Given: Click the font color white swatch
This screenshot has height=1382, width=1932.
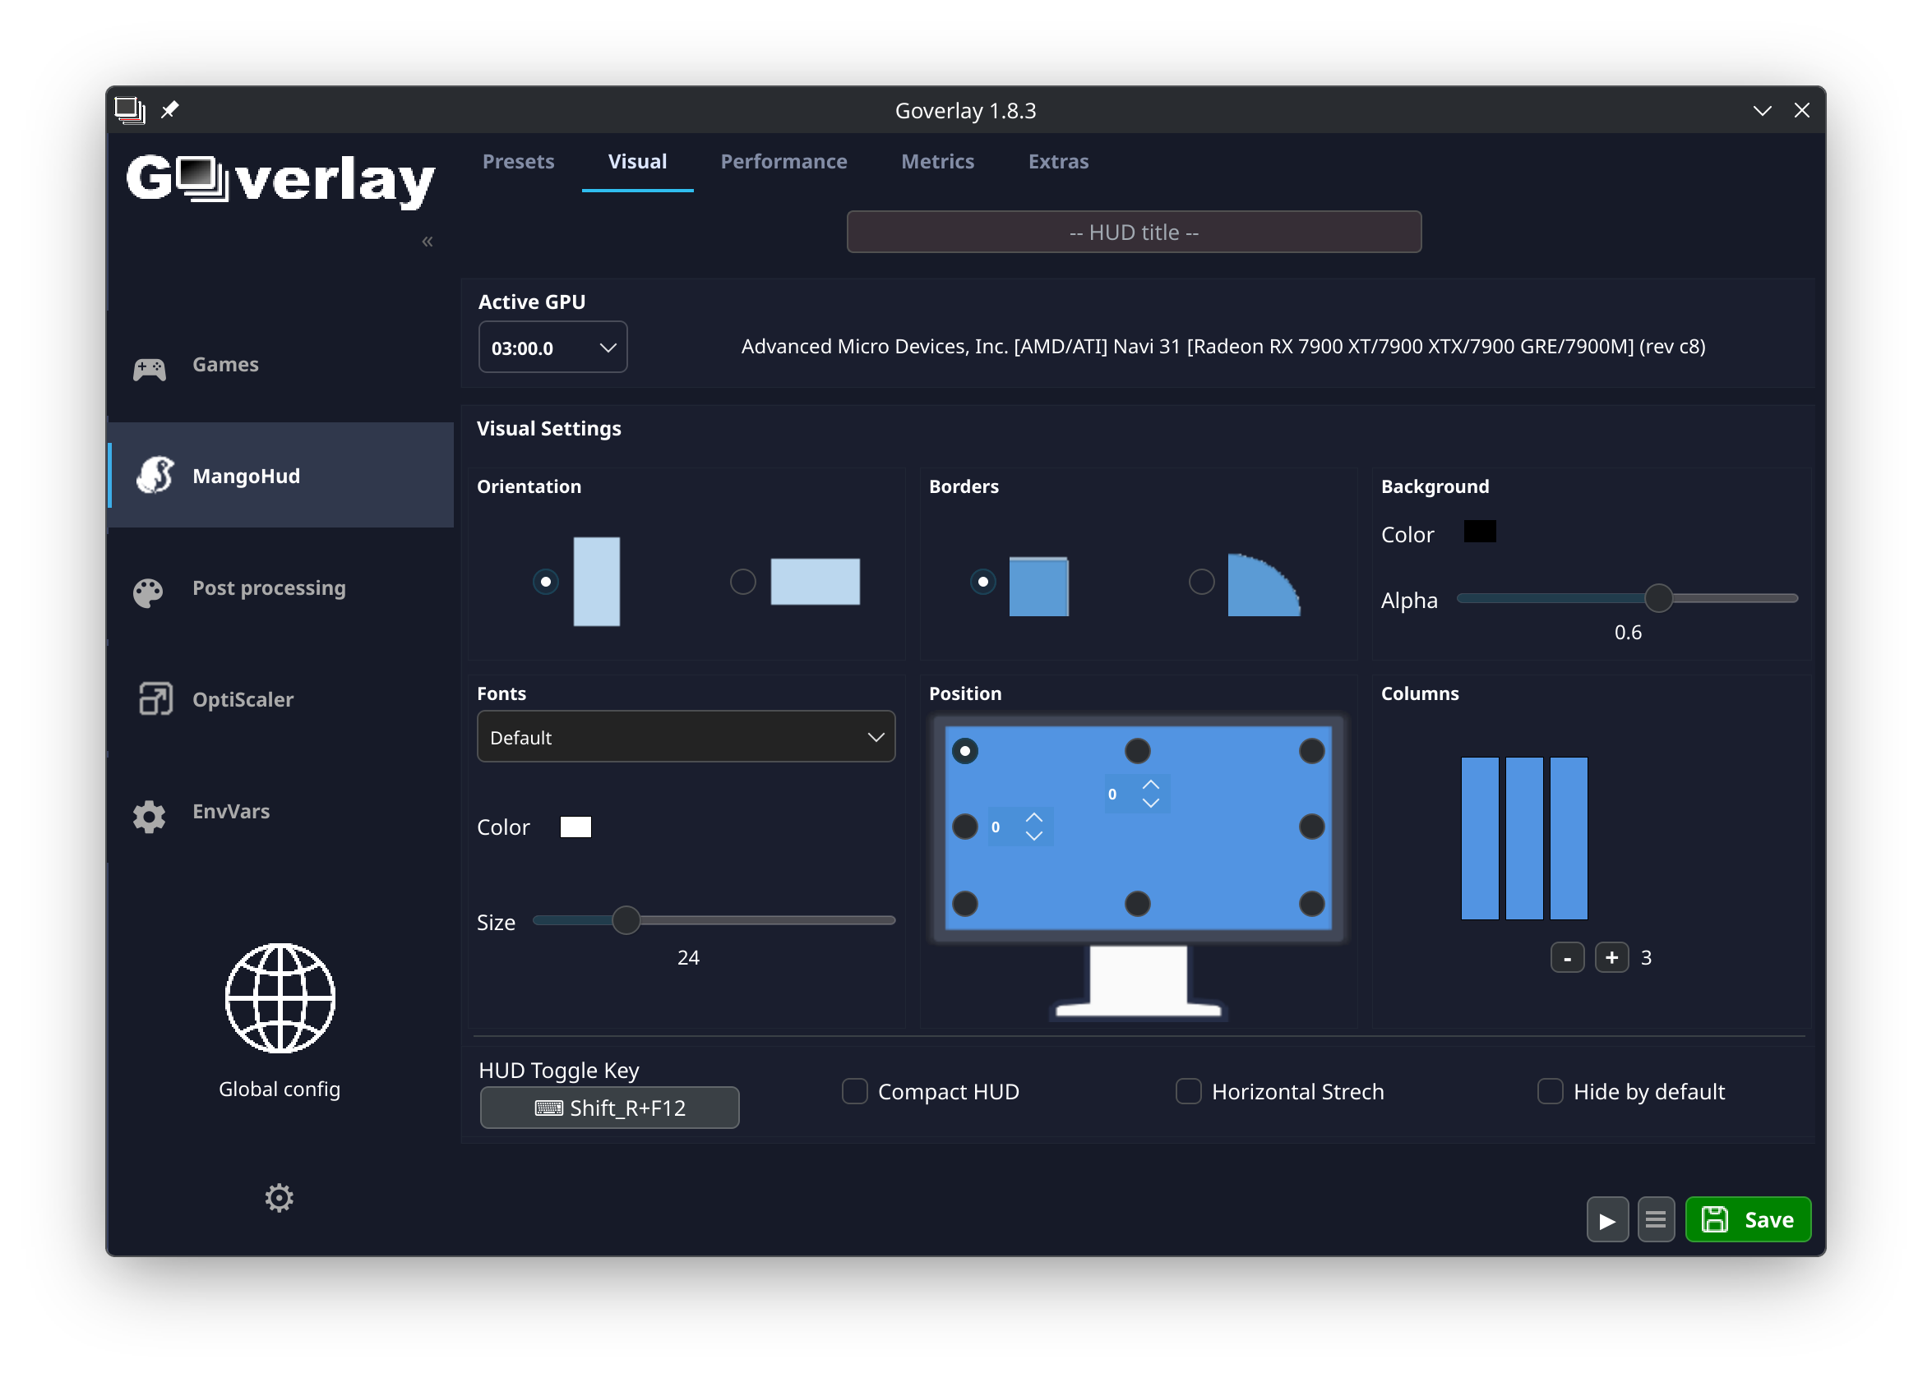Looking at the screenshot, I should (575, 827).
